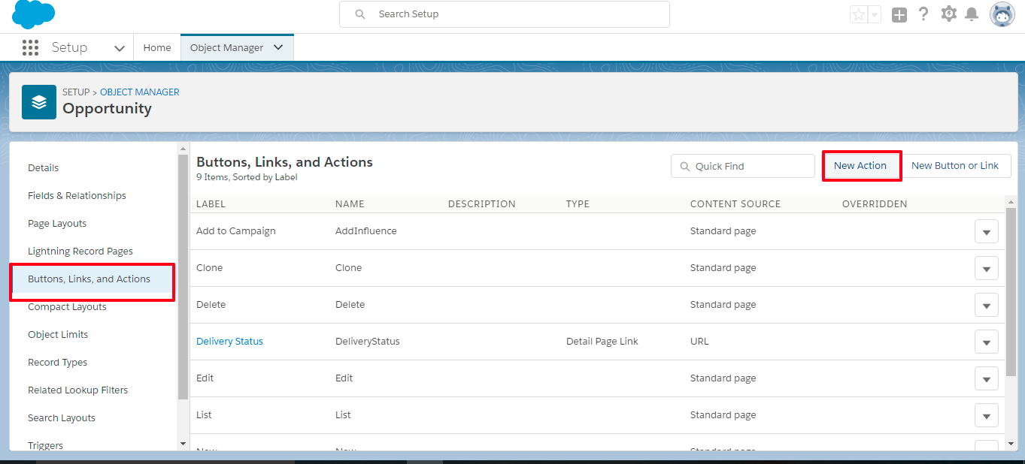Viewport: 1025px width, 464px height.
Task: Open the global actions plus icon
Action: point(899,15)
